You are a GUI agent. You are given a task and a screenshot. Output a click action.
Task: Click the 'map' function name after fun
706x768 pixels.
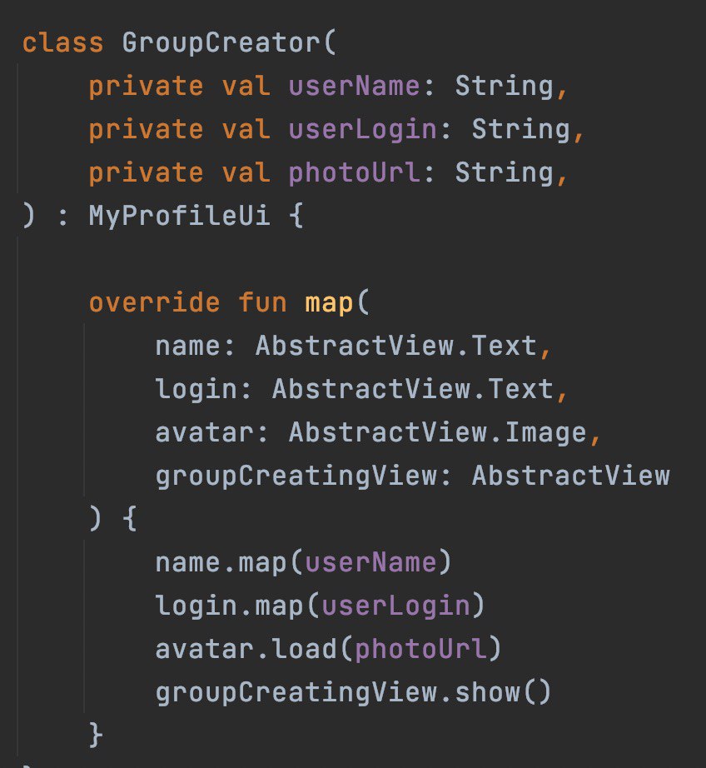[329, 304]
